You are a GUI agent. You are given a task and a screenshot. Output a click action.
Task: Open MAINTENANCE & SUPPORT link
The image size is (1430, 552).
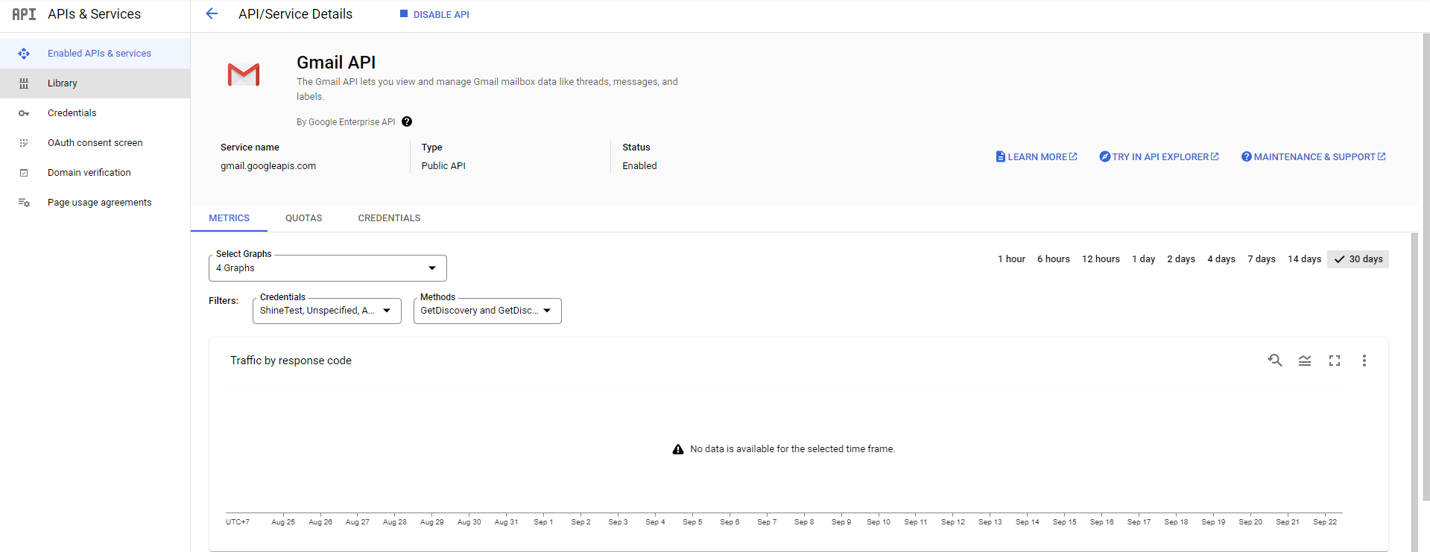1313,156
